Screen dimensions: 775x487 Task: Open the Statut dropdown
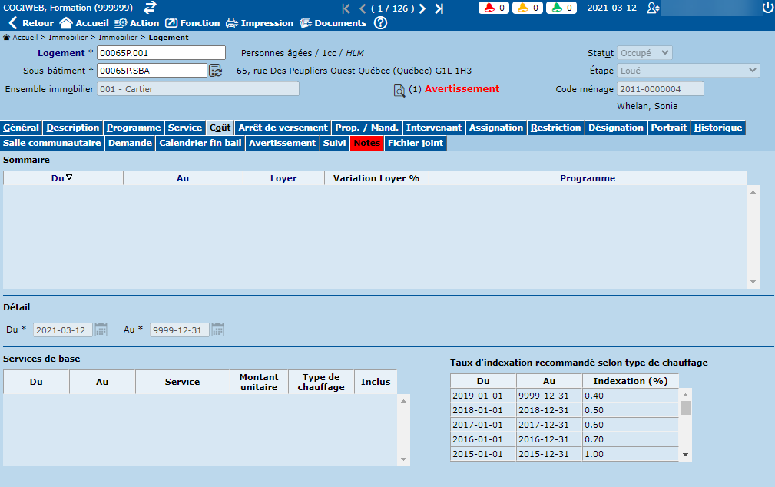click(644, 53)
